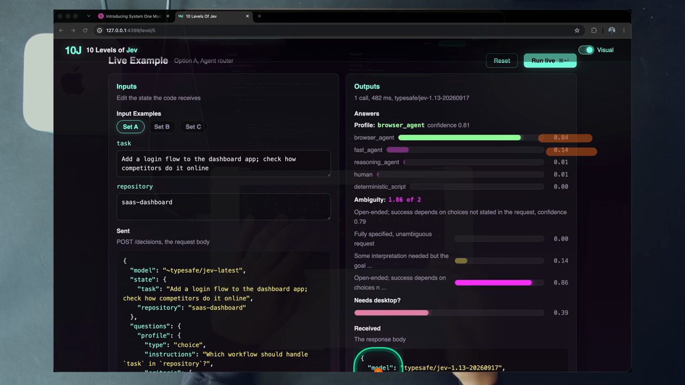Viewport: 685px width, 385px height.
Task: Click the 'Option A, Agent router' subtitle
Action: (x=204, y=61)
